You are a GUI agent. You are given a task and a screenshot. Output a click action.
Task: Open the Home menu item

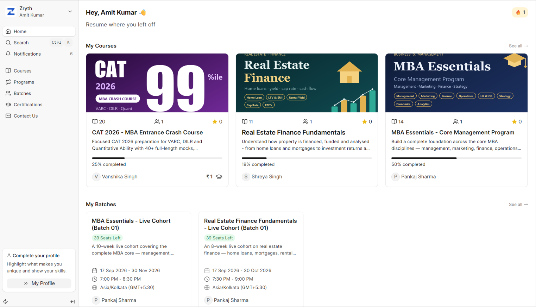tap(39, 31)
